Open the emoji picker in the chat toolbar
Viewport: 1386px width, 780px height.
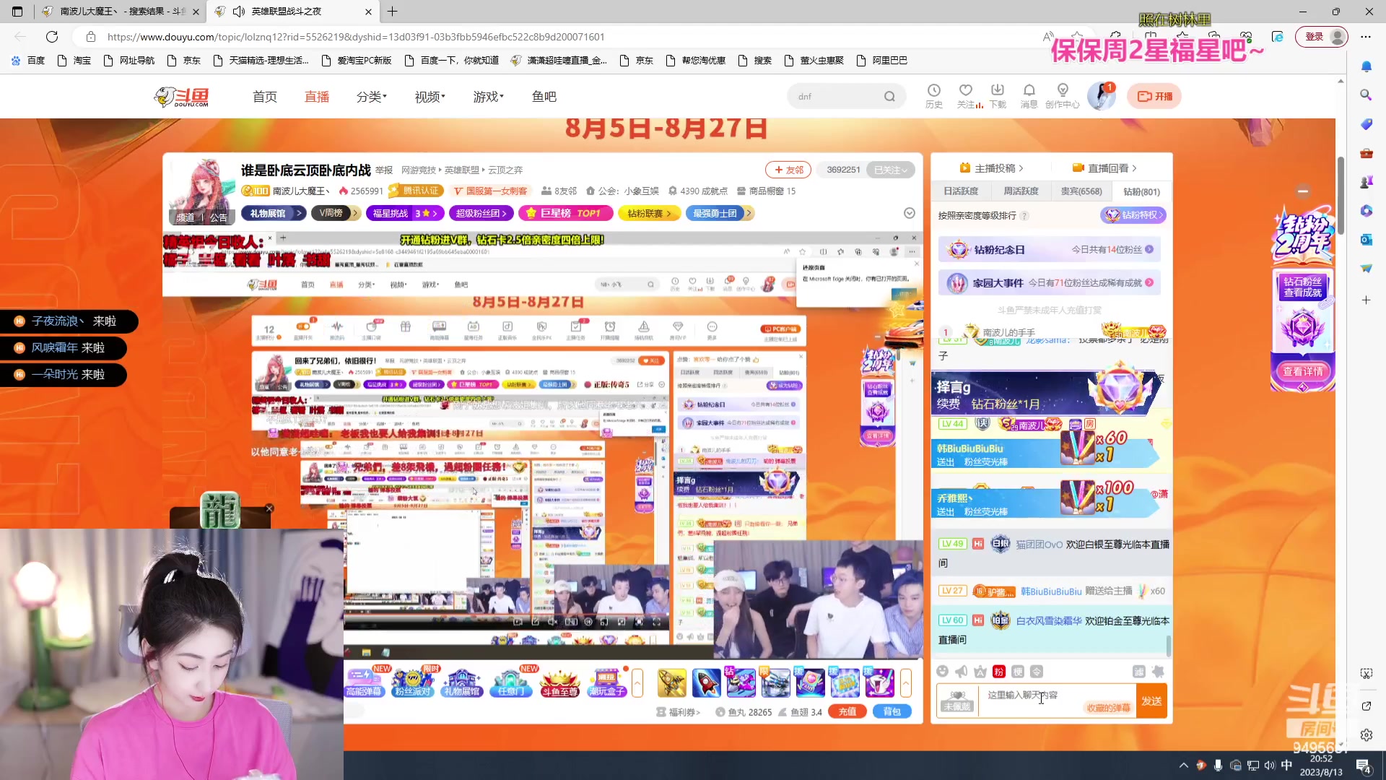(943, 671)
